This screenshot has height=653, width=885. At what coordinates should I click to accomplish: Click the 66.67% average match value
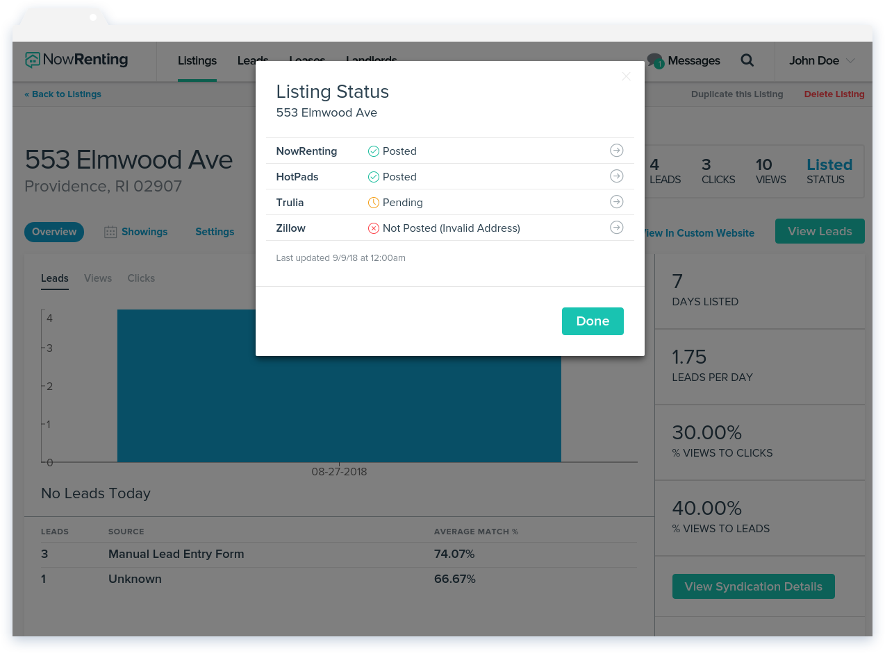455,579
